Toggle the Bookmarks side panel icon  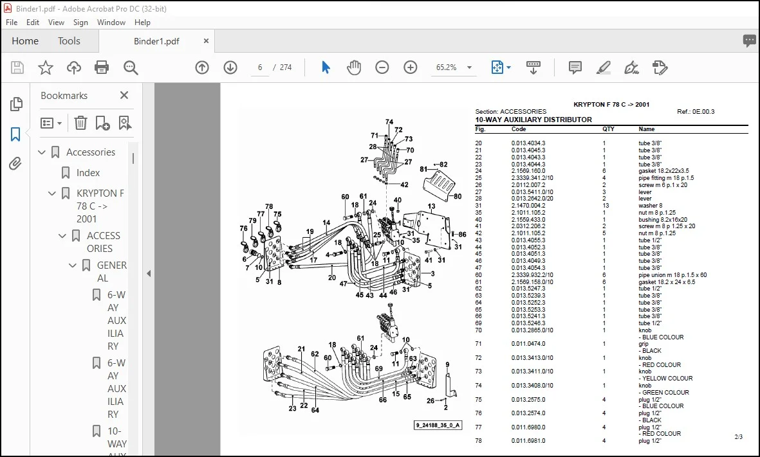click(15, 134)
